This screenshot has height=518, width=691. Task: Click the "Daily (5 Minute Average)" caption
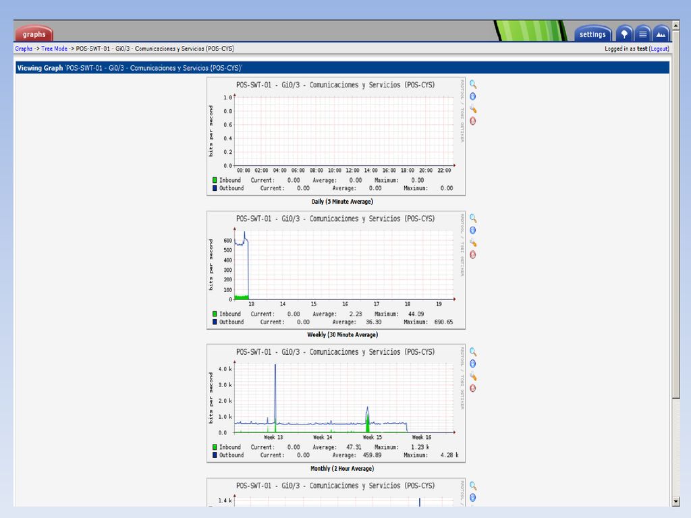[x=342, y=201]
